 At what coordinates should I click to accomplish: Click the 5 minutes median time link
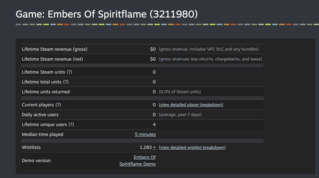click(145, 134)
